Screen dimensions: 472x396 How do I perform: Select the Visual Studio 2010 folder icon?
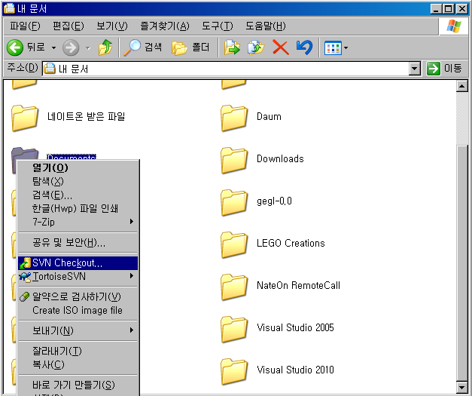pyautogui.click(x=234, y=371)
